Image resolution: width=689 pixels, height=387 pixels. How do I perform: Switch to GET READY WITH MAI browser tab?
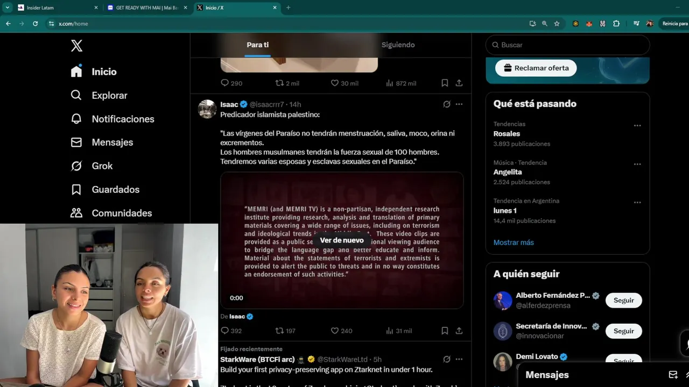147,8
